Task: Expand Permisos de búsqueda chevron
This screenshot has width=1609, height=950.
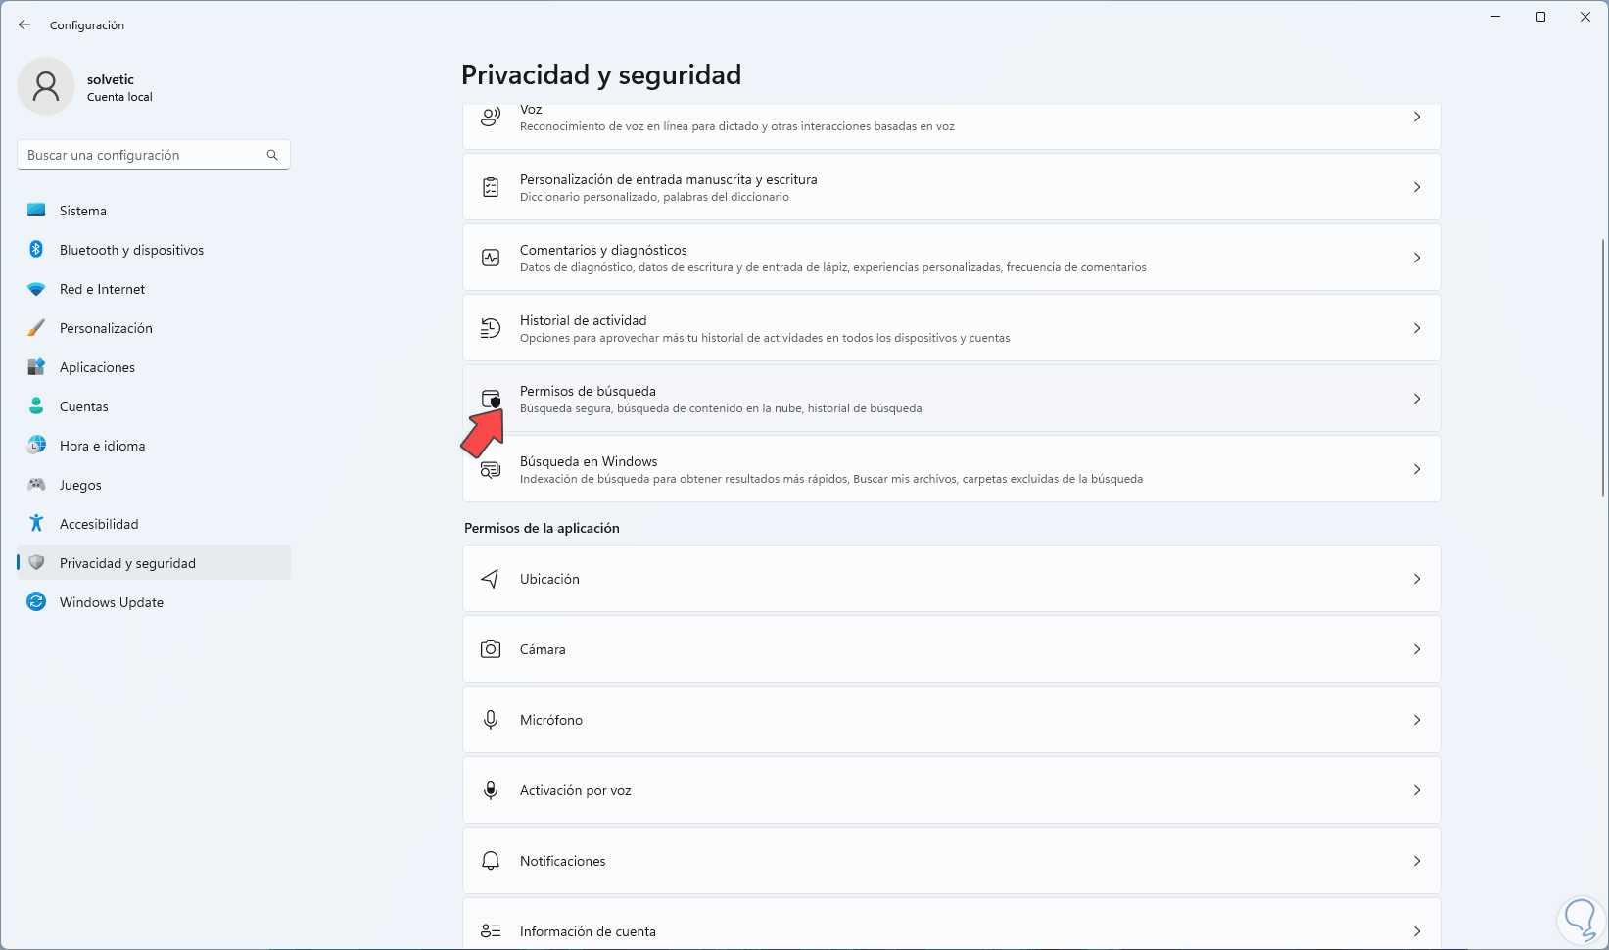Action: [x=1416, y=399]
